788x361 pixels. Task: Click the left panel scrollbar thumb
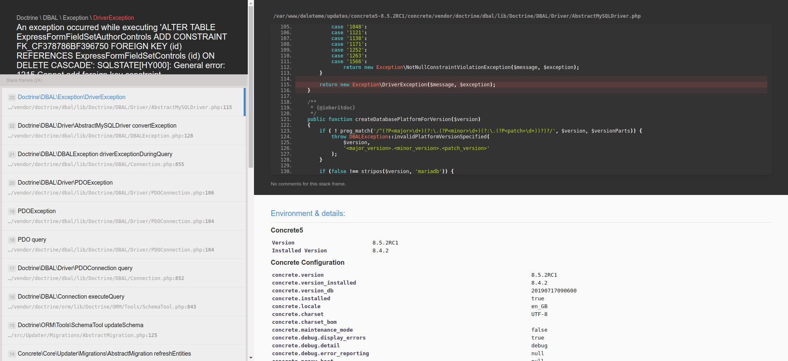coord(251,87)
